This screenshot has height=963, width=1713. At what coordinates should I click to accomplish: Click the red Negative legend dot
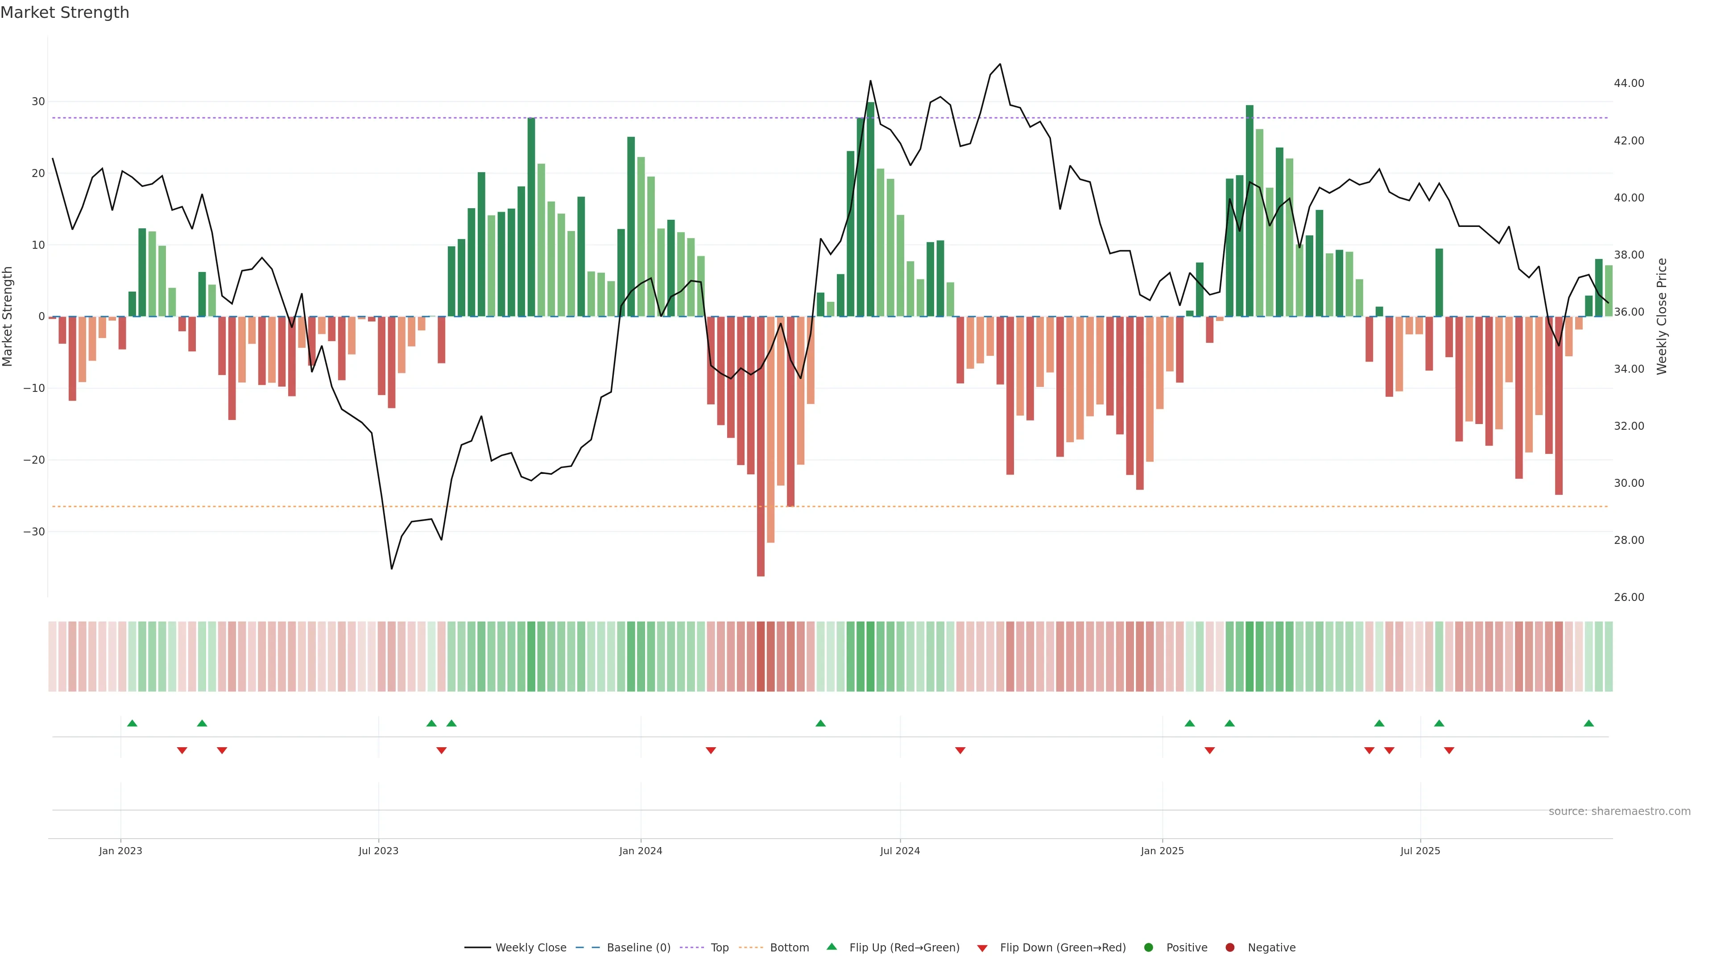(x=1229, y=948)
